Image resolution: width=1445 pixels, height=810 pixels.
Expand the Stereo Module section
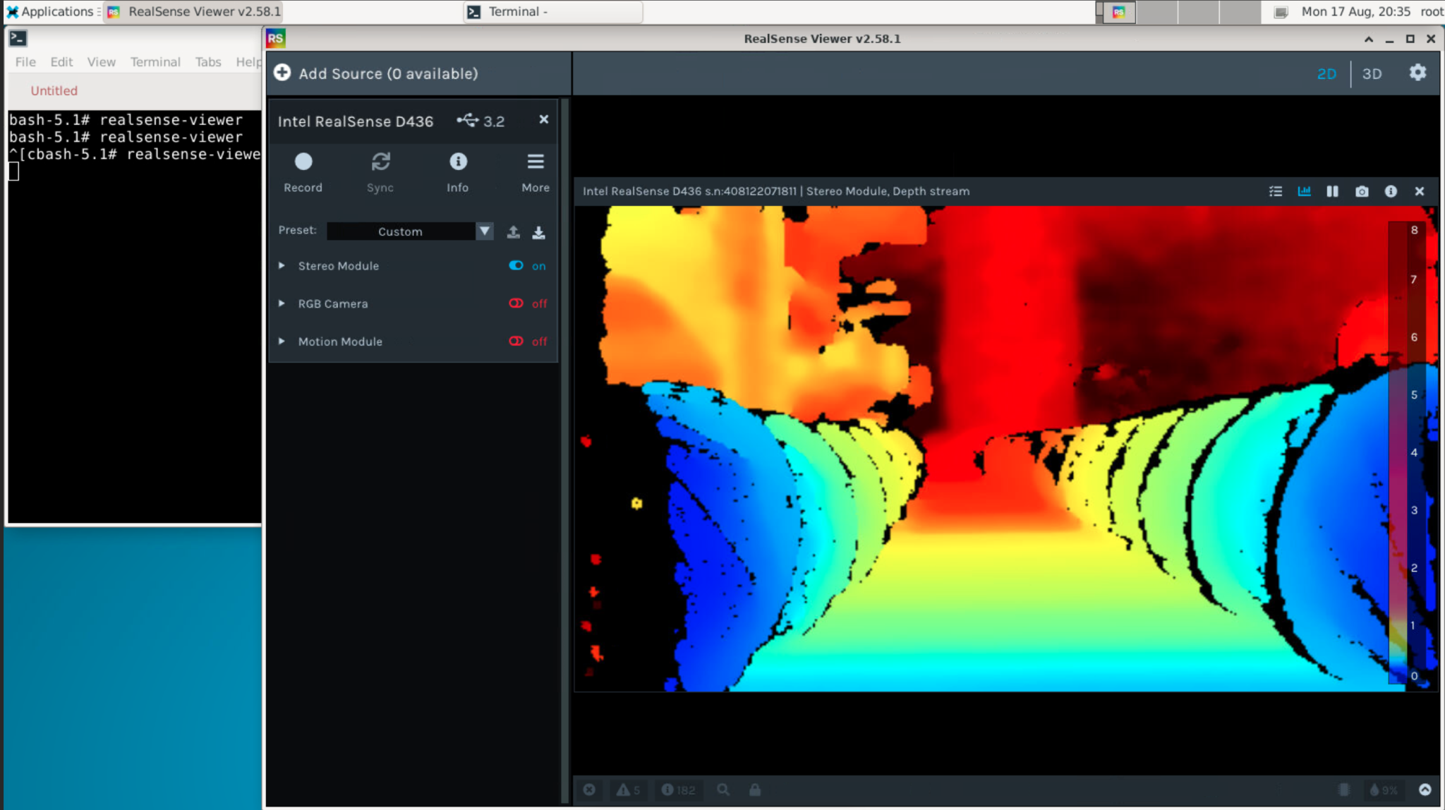(x=282, y=265)
